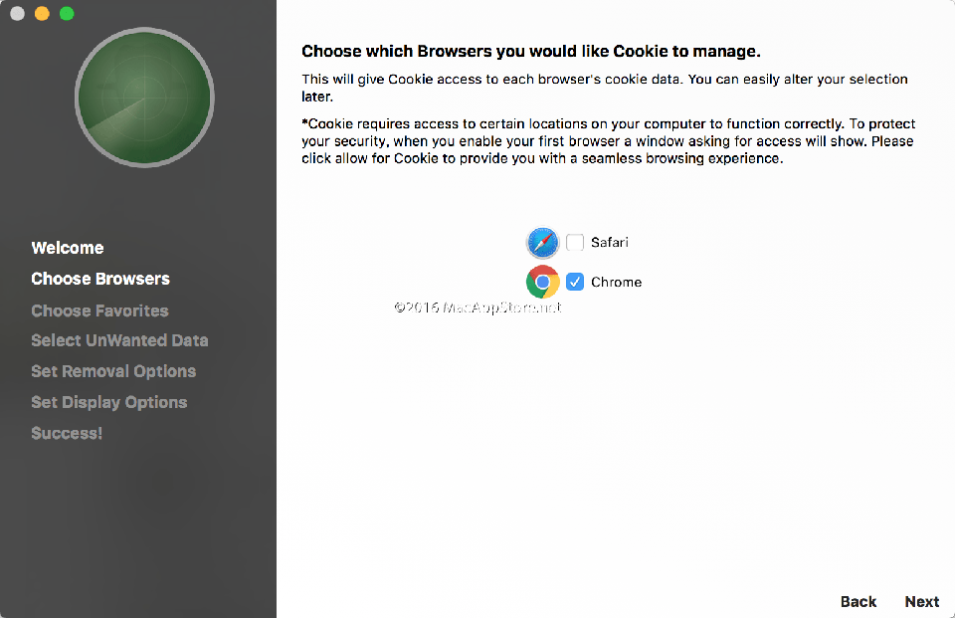Click the green Cookie radar logo

click(x=143, y=97)
